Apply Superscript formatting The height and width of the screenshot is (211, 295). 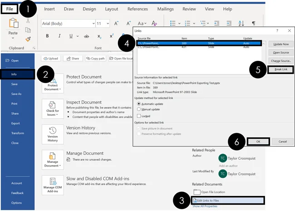112,36
